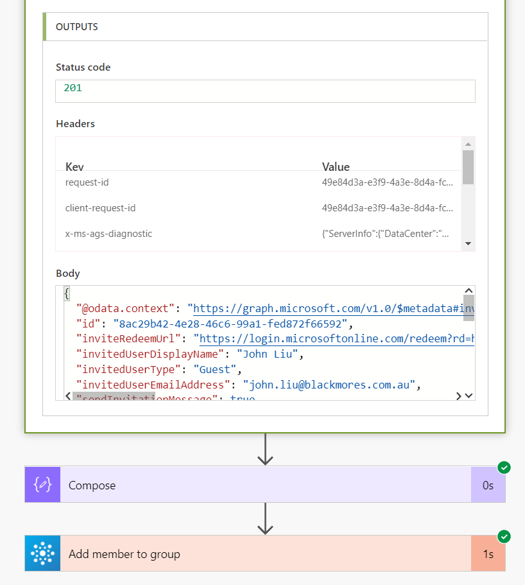
Task: Click the Headers vertical scrollbar thumb
Action: (x=468, y=167)
